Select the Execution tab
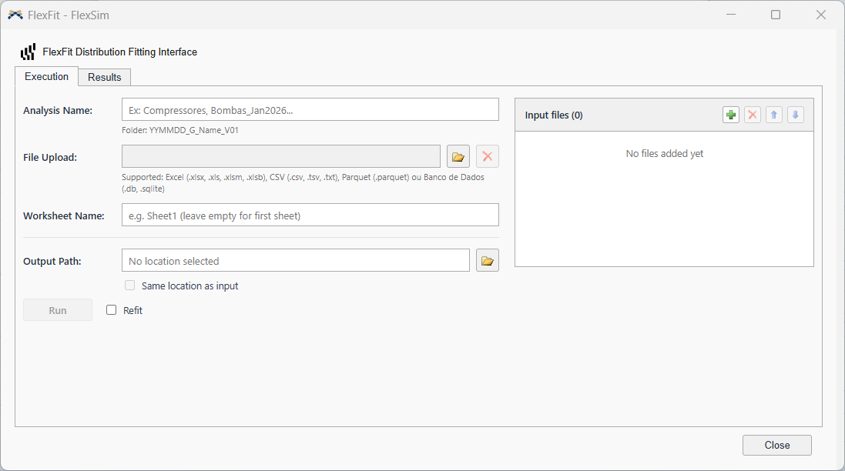The image size is (845, 471). [46, 76]
